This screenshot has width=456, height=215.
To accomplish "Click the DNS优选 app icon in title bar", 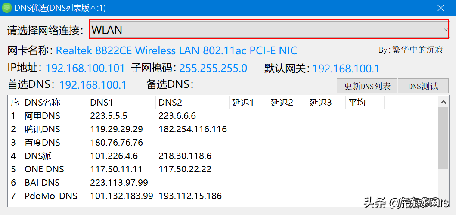I will tap(7, 8).
